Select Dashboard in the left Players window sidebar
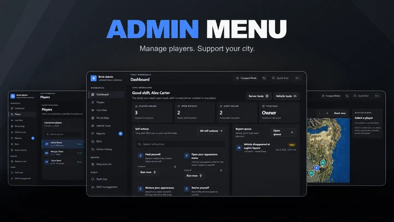The image size is (394, 222). point(22,108)
